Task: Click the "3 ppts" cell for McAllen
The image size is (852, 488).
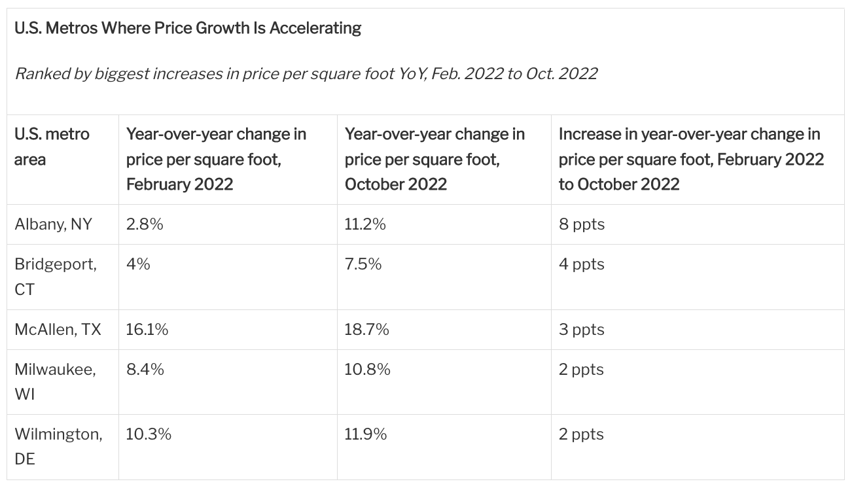Action: point(582,330)
